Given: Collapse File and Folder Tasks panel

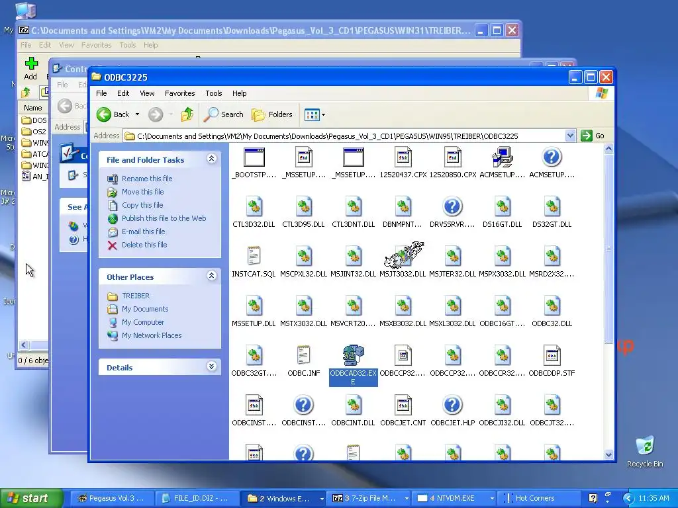Looking at the screenshot, I should [211, 159].
